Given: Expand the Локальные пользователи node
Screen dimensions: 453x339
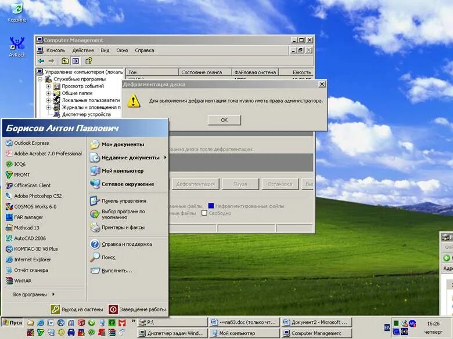Looking at the screenshot, I should tap(49, 100).
